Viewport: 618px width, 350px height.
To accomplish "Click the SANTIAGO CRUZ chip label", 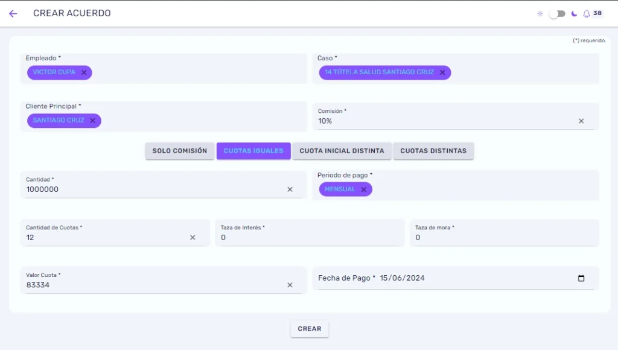I will [x=59, y=120].
